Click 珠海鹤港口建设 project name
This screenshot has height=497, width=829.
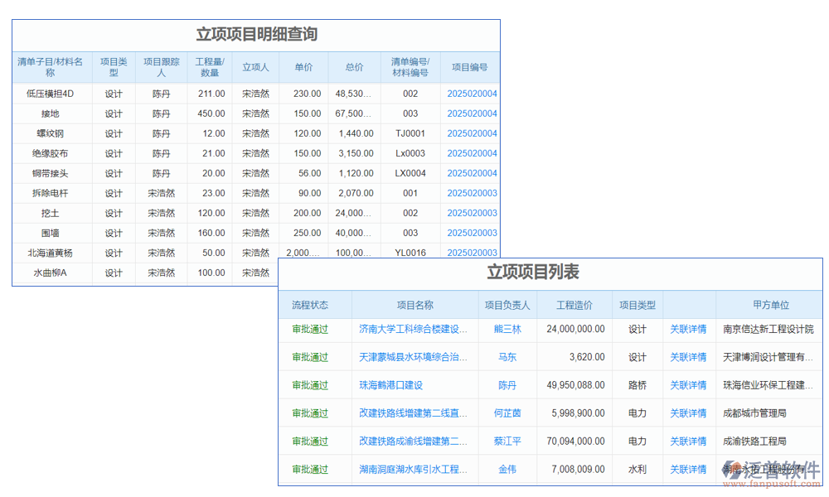[x=392, y=384]
